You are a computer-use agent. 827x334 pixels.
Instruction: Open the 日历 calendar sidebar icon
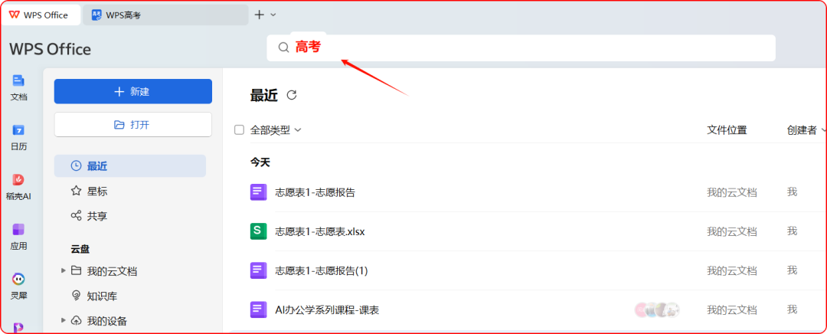pyautogui.click(x=18, y=137)
